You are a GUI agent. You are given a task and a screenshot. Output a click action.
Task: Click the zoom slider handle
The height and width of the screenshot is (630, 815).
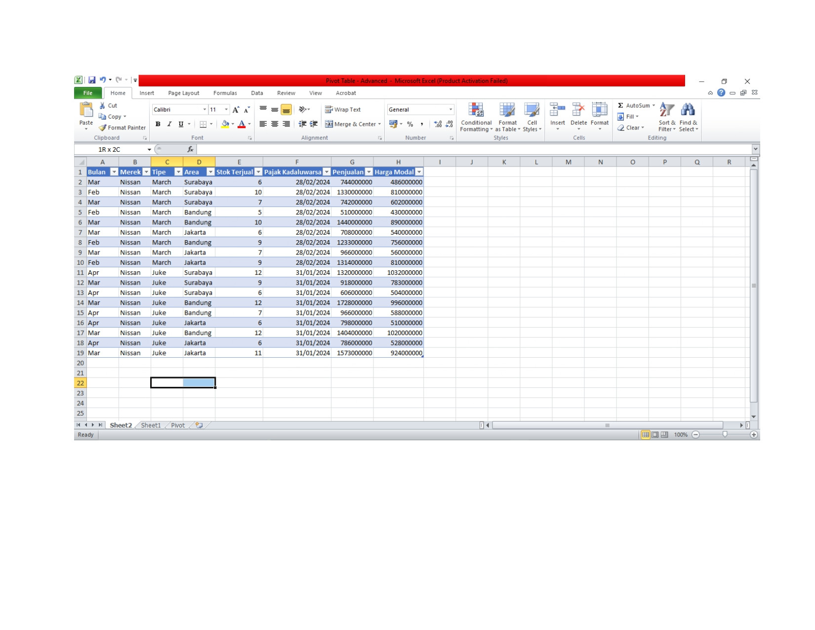point(725,435)
